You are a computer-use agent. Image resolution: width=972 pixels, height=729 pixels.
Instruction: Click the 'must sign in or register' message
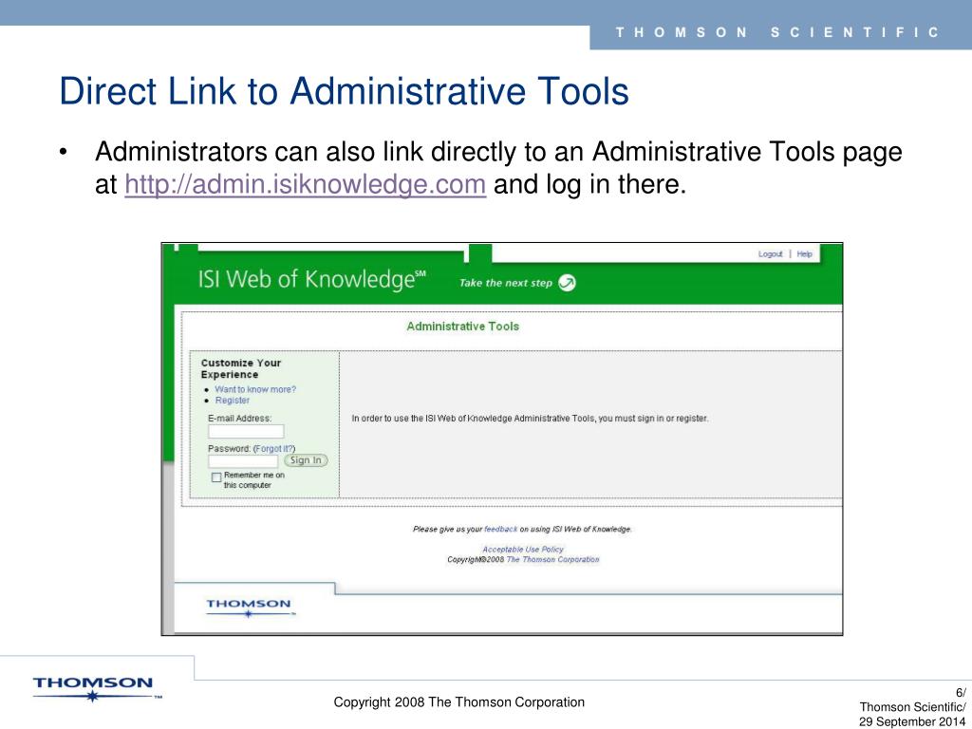(530, 419)
